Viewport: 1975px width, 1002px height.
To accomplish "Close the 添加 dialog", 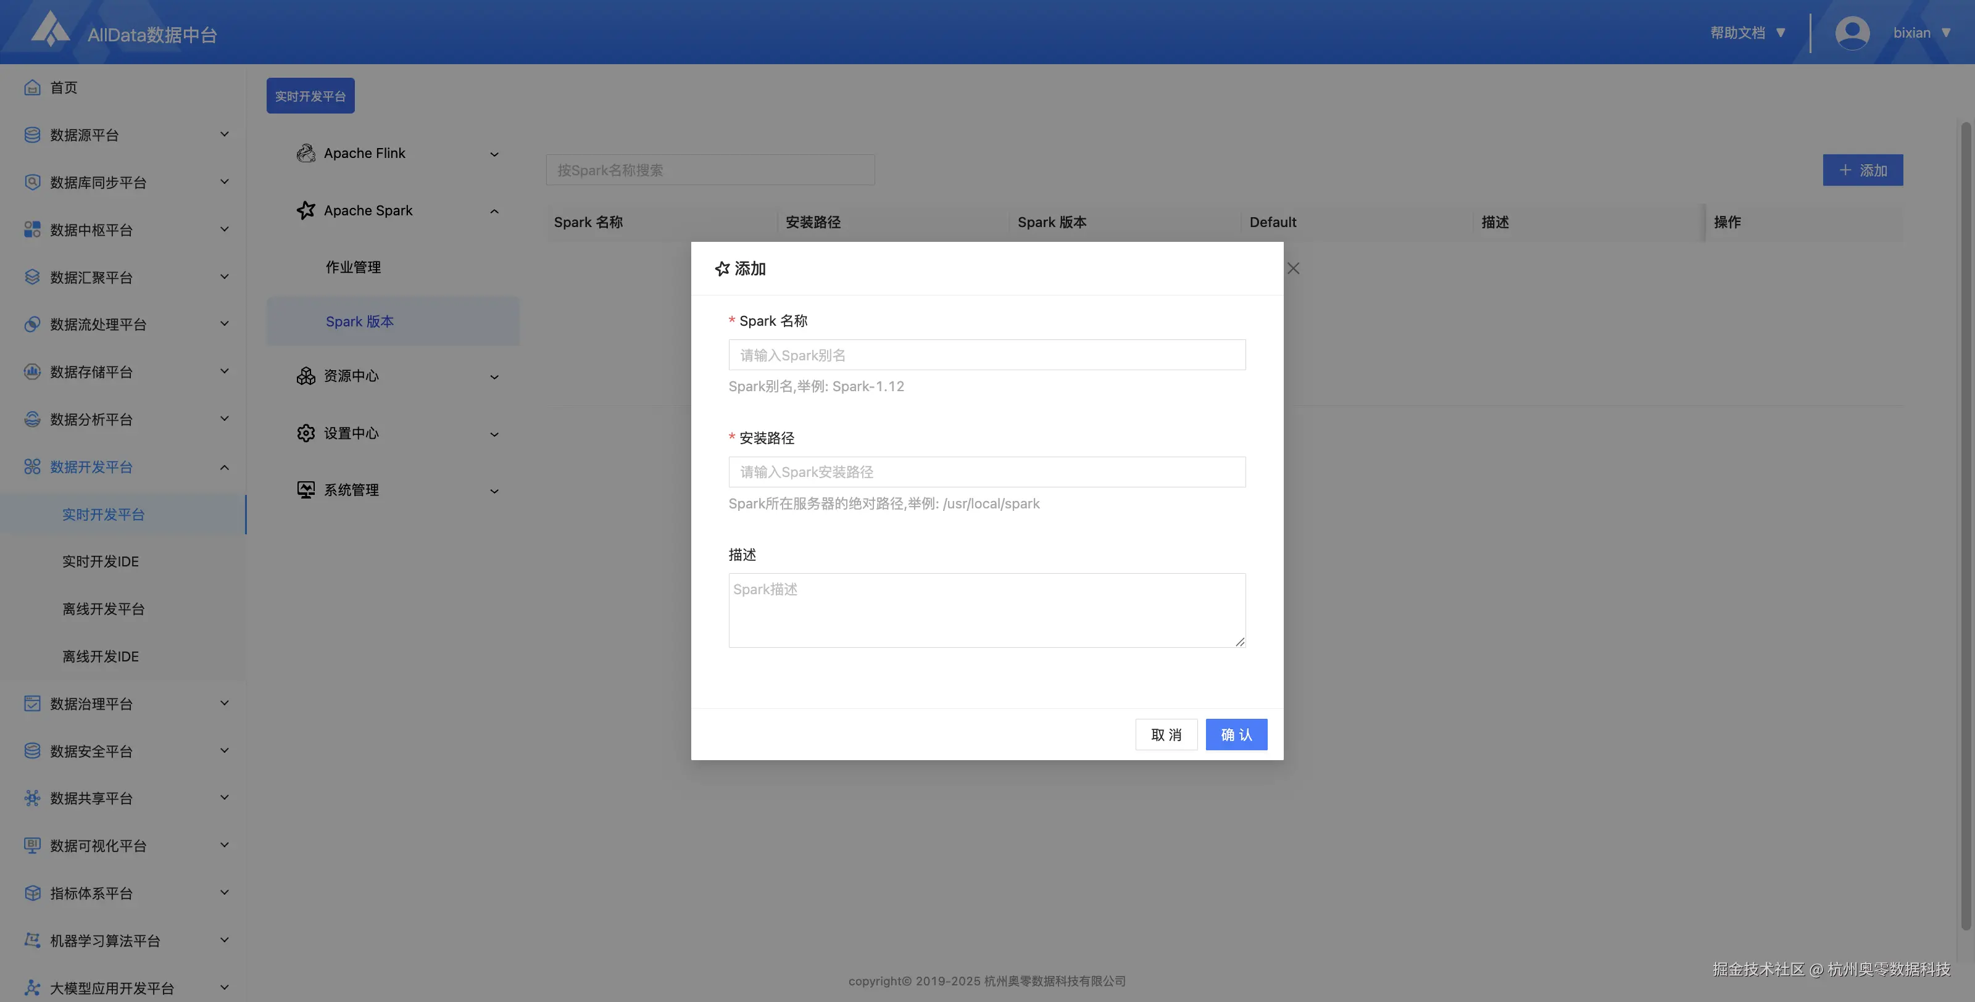I will 1294,268.
